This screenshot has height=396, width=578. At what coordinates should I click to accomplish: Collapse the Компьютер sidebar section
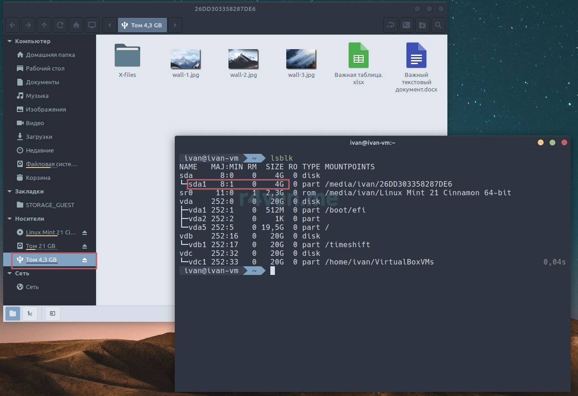(x=10, y=41)
